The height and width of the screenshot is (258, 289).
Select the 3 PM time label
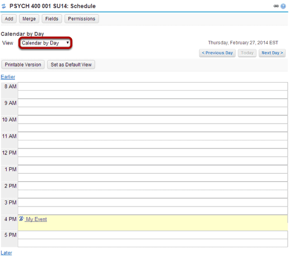click(x=10, y=203)
